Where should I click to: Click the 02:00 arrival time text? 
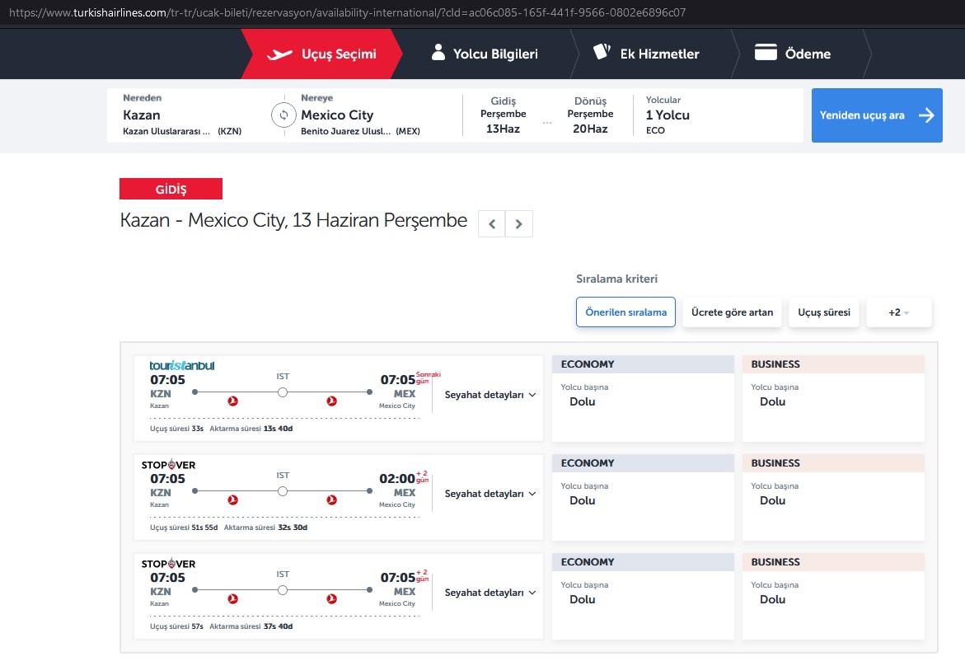point(397,479)
